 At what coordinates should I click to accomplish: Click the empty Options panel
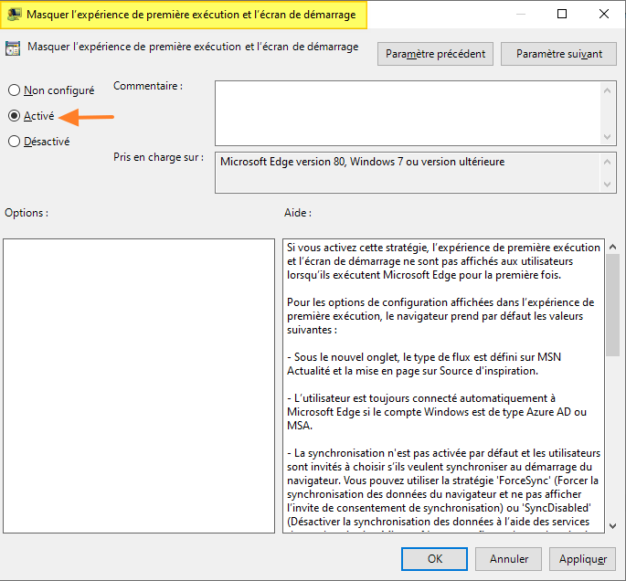tap(139, 386)
